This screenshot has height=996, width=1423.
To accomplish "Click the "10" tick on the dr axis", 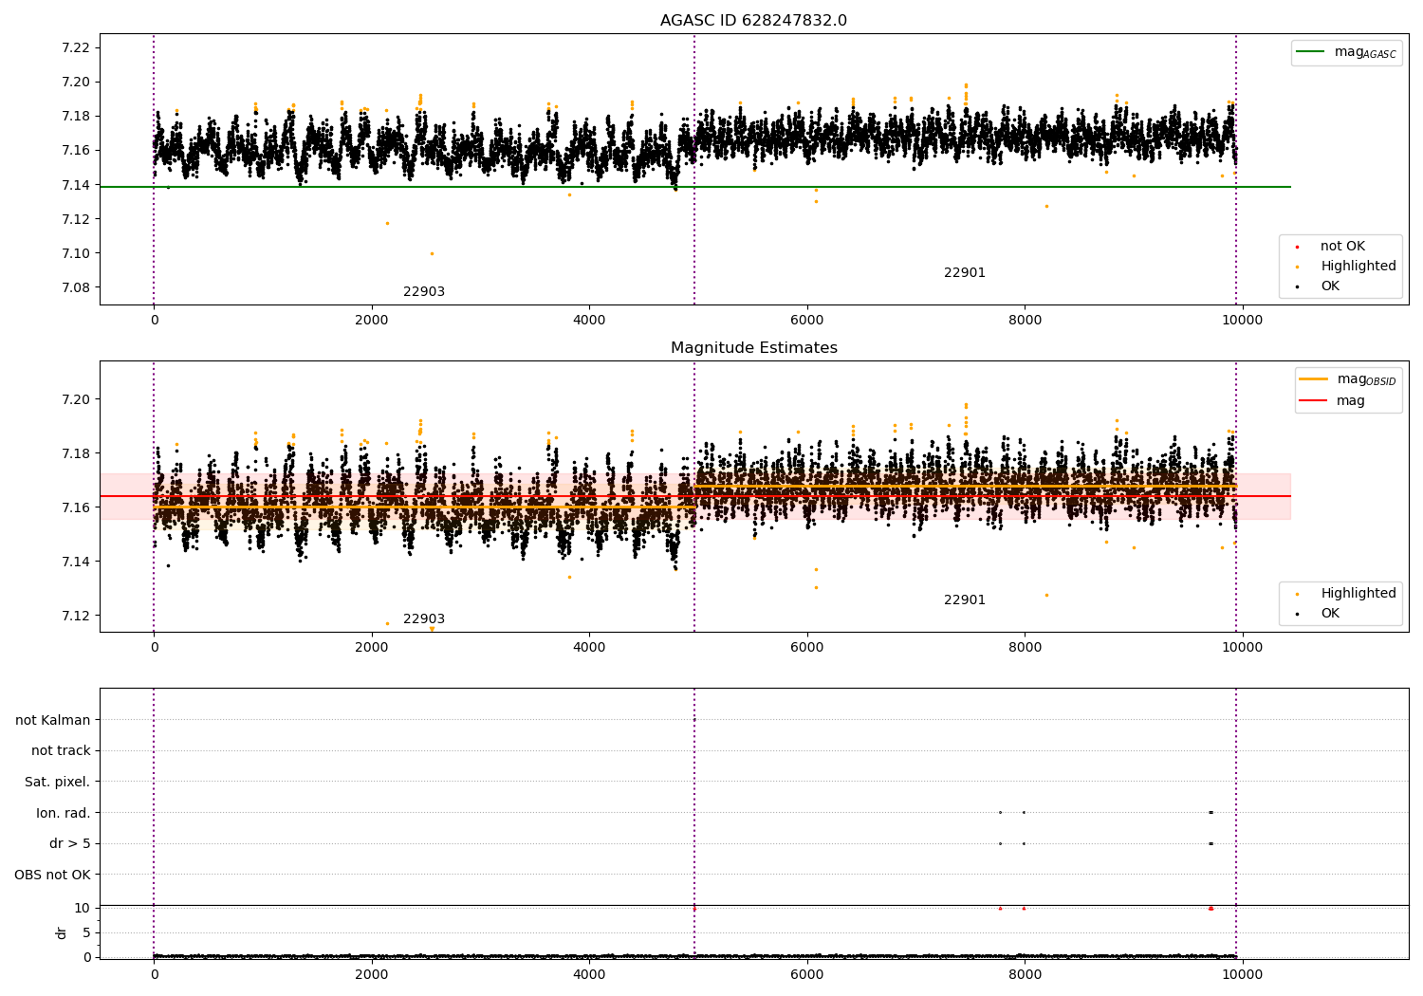I will tap(83, 909).
